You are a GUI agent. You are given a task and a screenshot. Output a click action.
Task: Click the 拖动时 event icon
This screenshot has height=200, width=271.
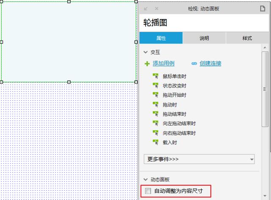pyautogui.click(x=155, y=104)
